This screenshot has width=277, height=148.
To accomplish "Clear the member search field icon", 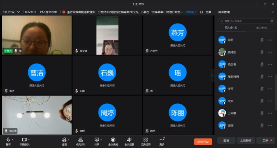I will (272, 21).
